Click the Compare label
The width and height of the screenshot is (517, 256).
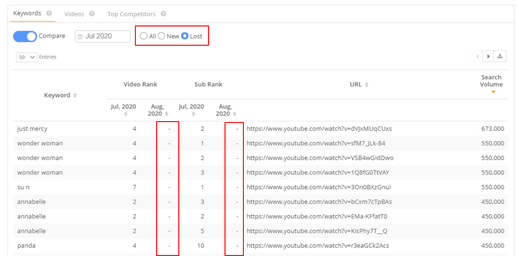click(x=52, y=36)
